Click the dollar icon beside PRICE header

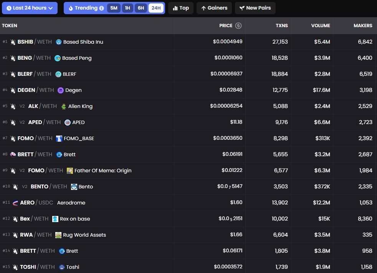point(238,26)
